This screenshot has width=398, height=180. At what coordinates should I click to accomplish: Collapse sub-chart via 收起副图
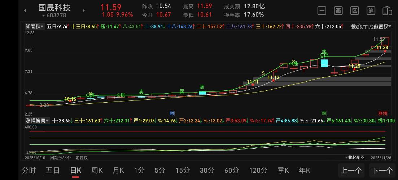[355, 157]
